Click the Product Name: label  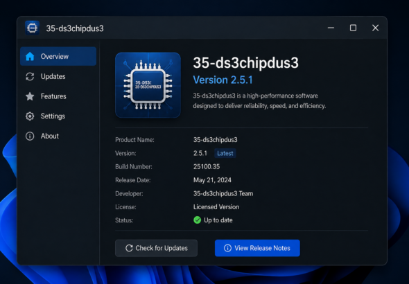point(134,140)
